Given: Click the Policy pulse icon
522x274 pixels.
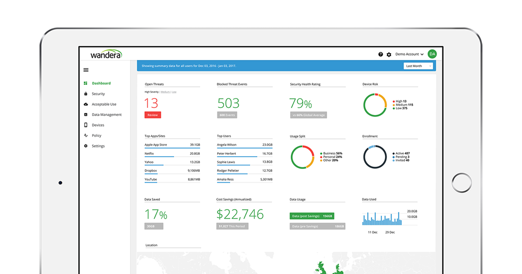Looking at the screenshot, I should pos(85,135).
